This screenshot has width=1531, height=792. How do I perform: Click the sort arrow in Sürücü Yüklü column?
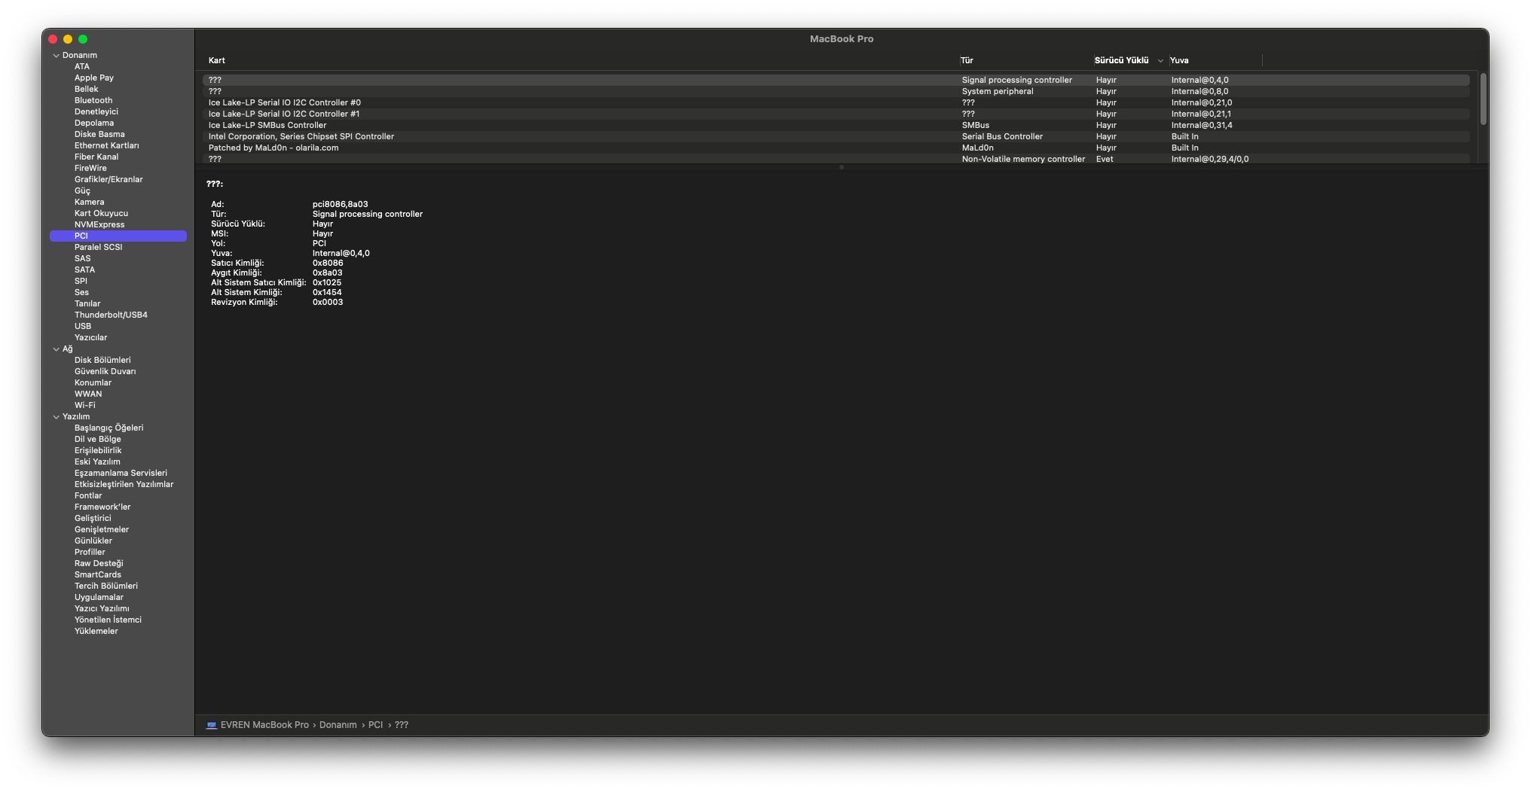[1160, 61]
